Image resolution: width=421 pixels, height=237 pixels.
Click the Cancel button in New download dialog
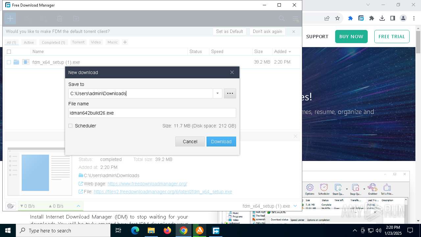(x=190, y=142)
